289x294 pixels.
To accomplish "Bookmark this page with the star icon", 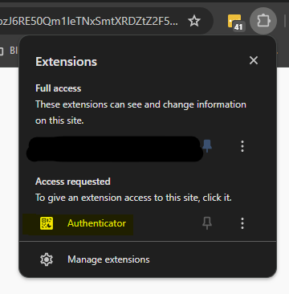I will pyautogui.click(x=194, y=21).
